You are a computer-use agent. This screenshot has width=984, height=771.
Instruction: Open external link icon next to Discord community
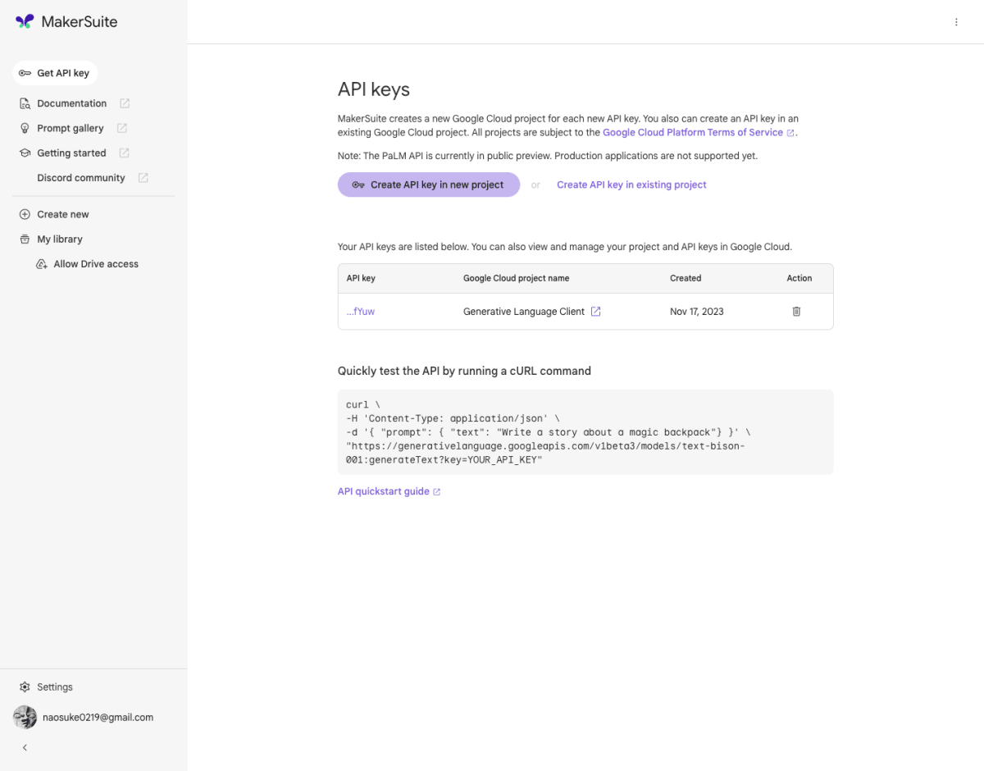[x=143, y=178]
